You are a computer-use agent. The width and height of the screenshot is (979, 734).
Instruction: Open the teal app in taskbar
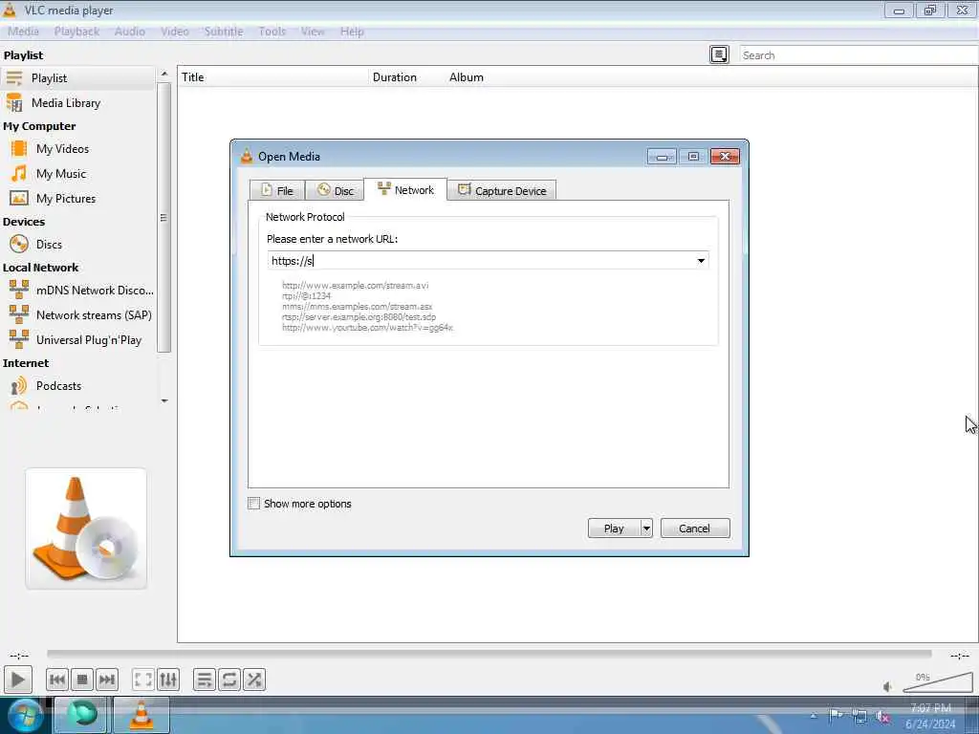82,715
